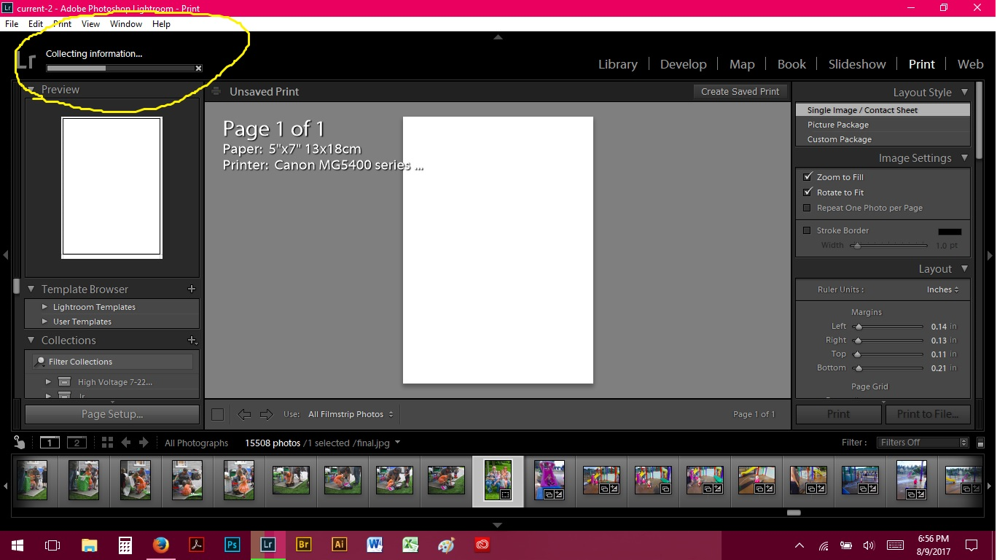
Task: Change Ruler Units from Inches
Action: tap(942, 289)
